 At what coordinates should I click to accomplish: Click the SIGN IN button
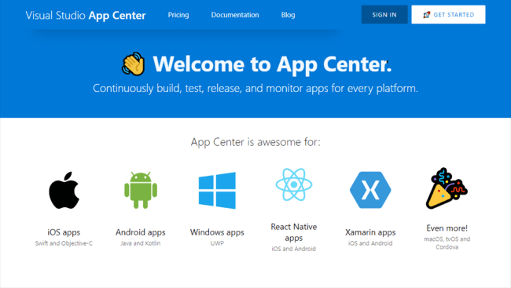pyautogui.click(x=384, y=15)
